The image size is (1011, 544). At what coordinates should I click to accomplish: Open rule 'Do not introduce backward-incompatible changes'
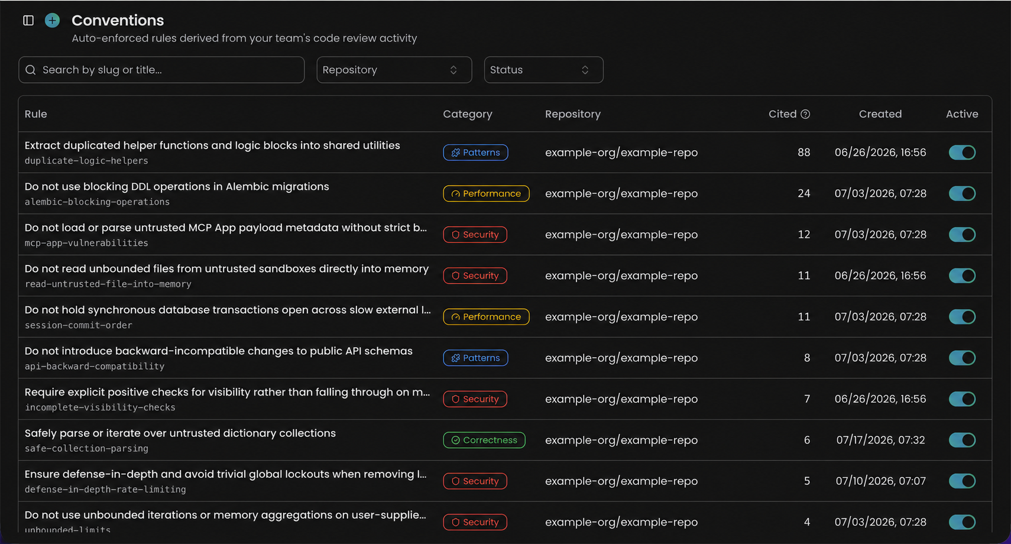[219, 351]
